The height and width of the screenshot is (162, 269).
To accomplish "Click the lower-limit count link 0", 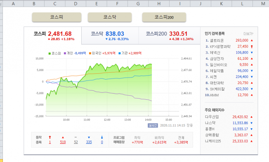I will (102, 142).
